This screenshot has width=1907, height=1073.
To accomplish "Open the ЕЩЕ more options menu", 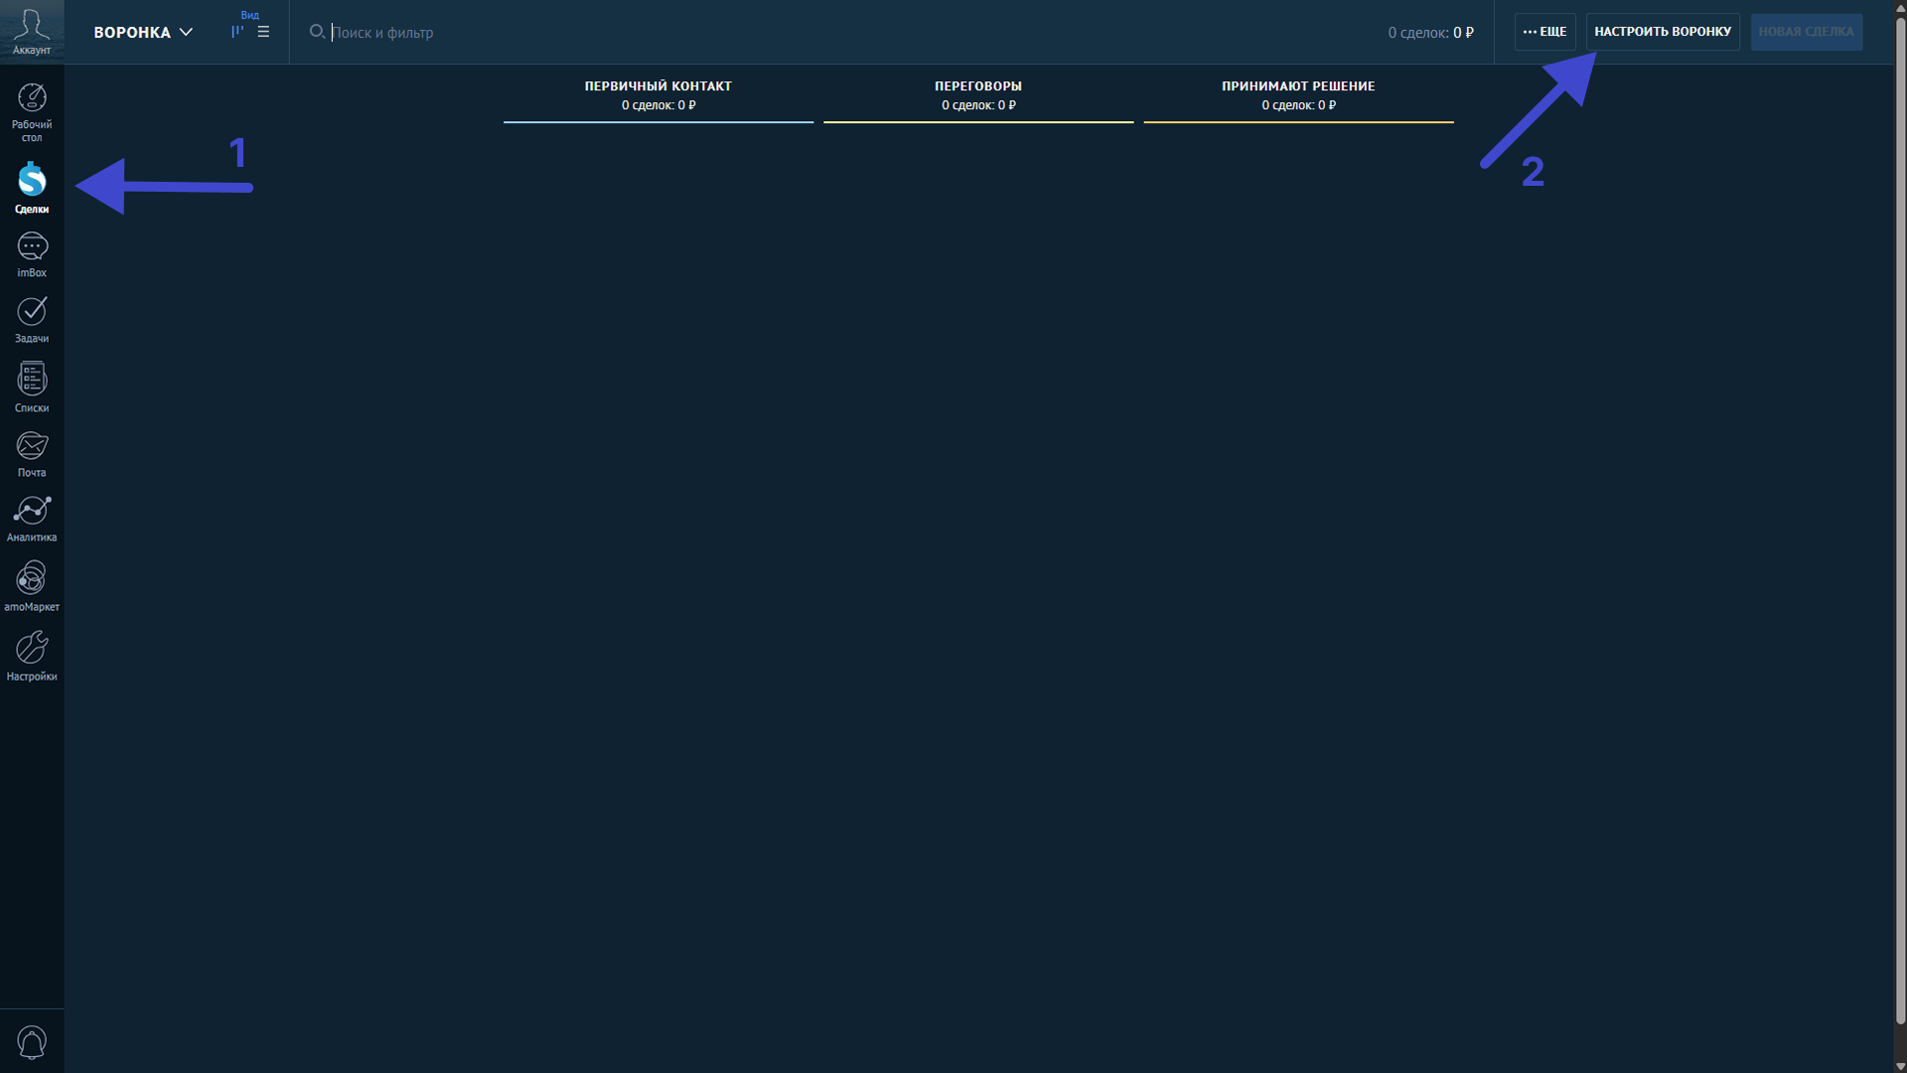I will click(x=1544, y=32).
